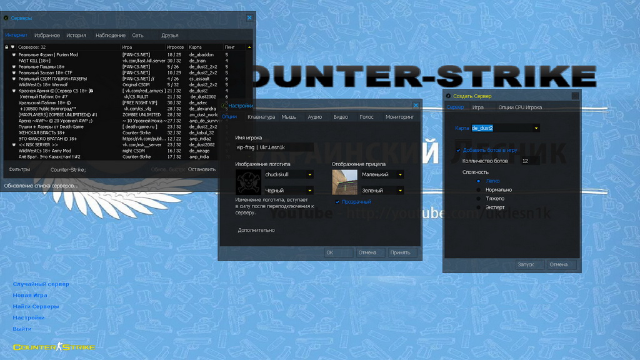Click Отмена in the Настройки window

(370, 252)
